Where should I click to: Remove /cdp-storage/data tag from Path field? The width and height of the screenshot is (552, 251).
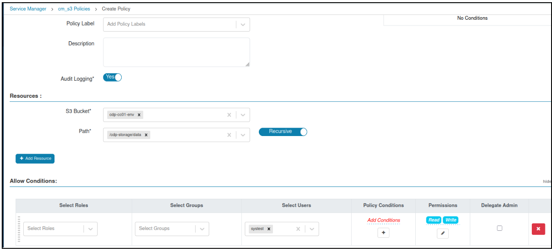[x=146, y=135]
